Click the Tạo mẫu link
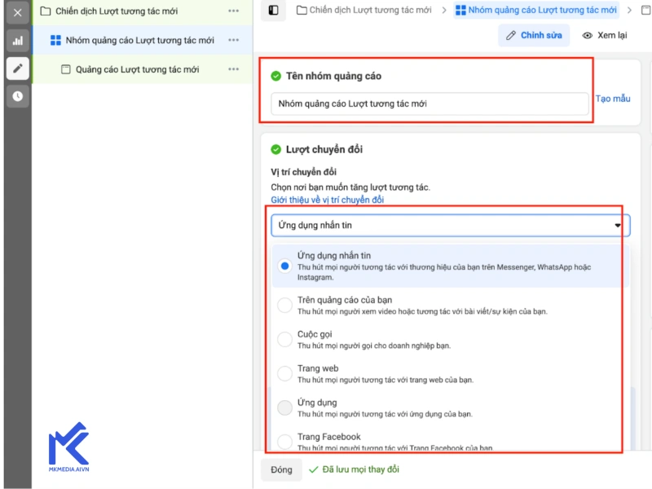 coord(613,99)
